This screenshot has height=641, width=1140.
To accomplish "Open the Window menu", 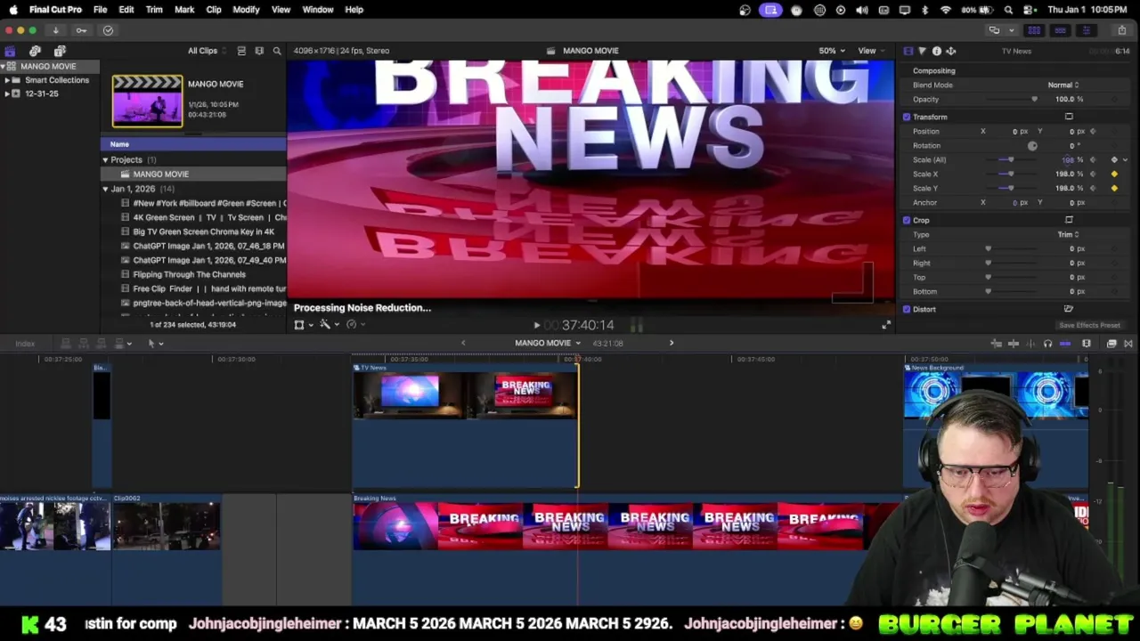I will pyautogui.click(x=318, y=10).
